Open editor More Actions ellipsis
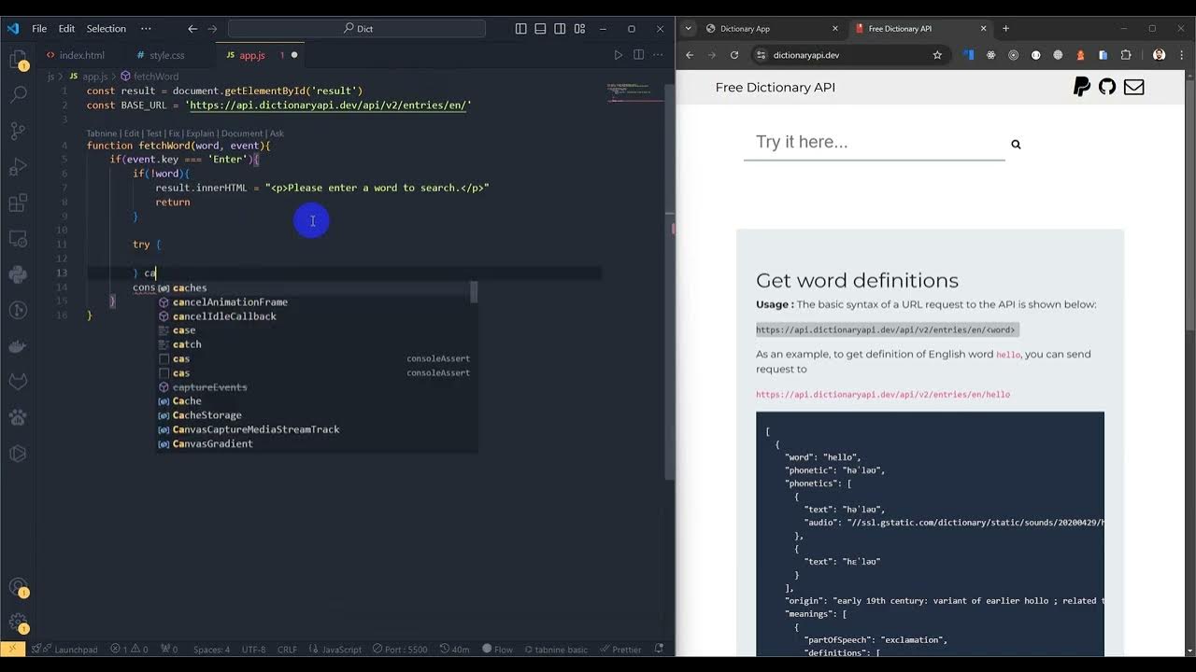Screen dimensions: 1196x672 coord(659,55)
